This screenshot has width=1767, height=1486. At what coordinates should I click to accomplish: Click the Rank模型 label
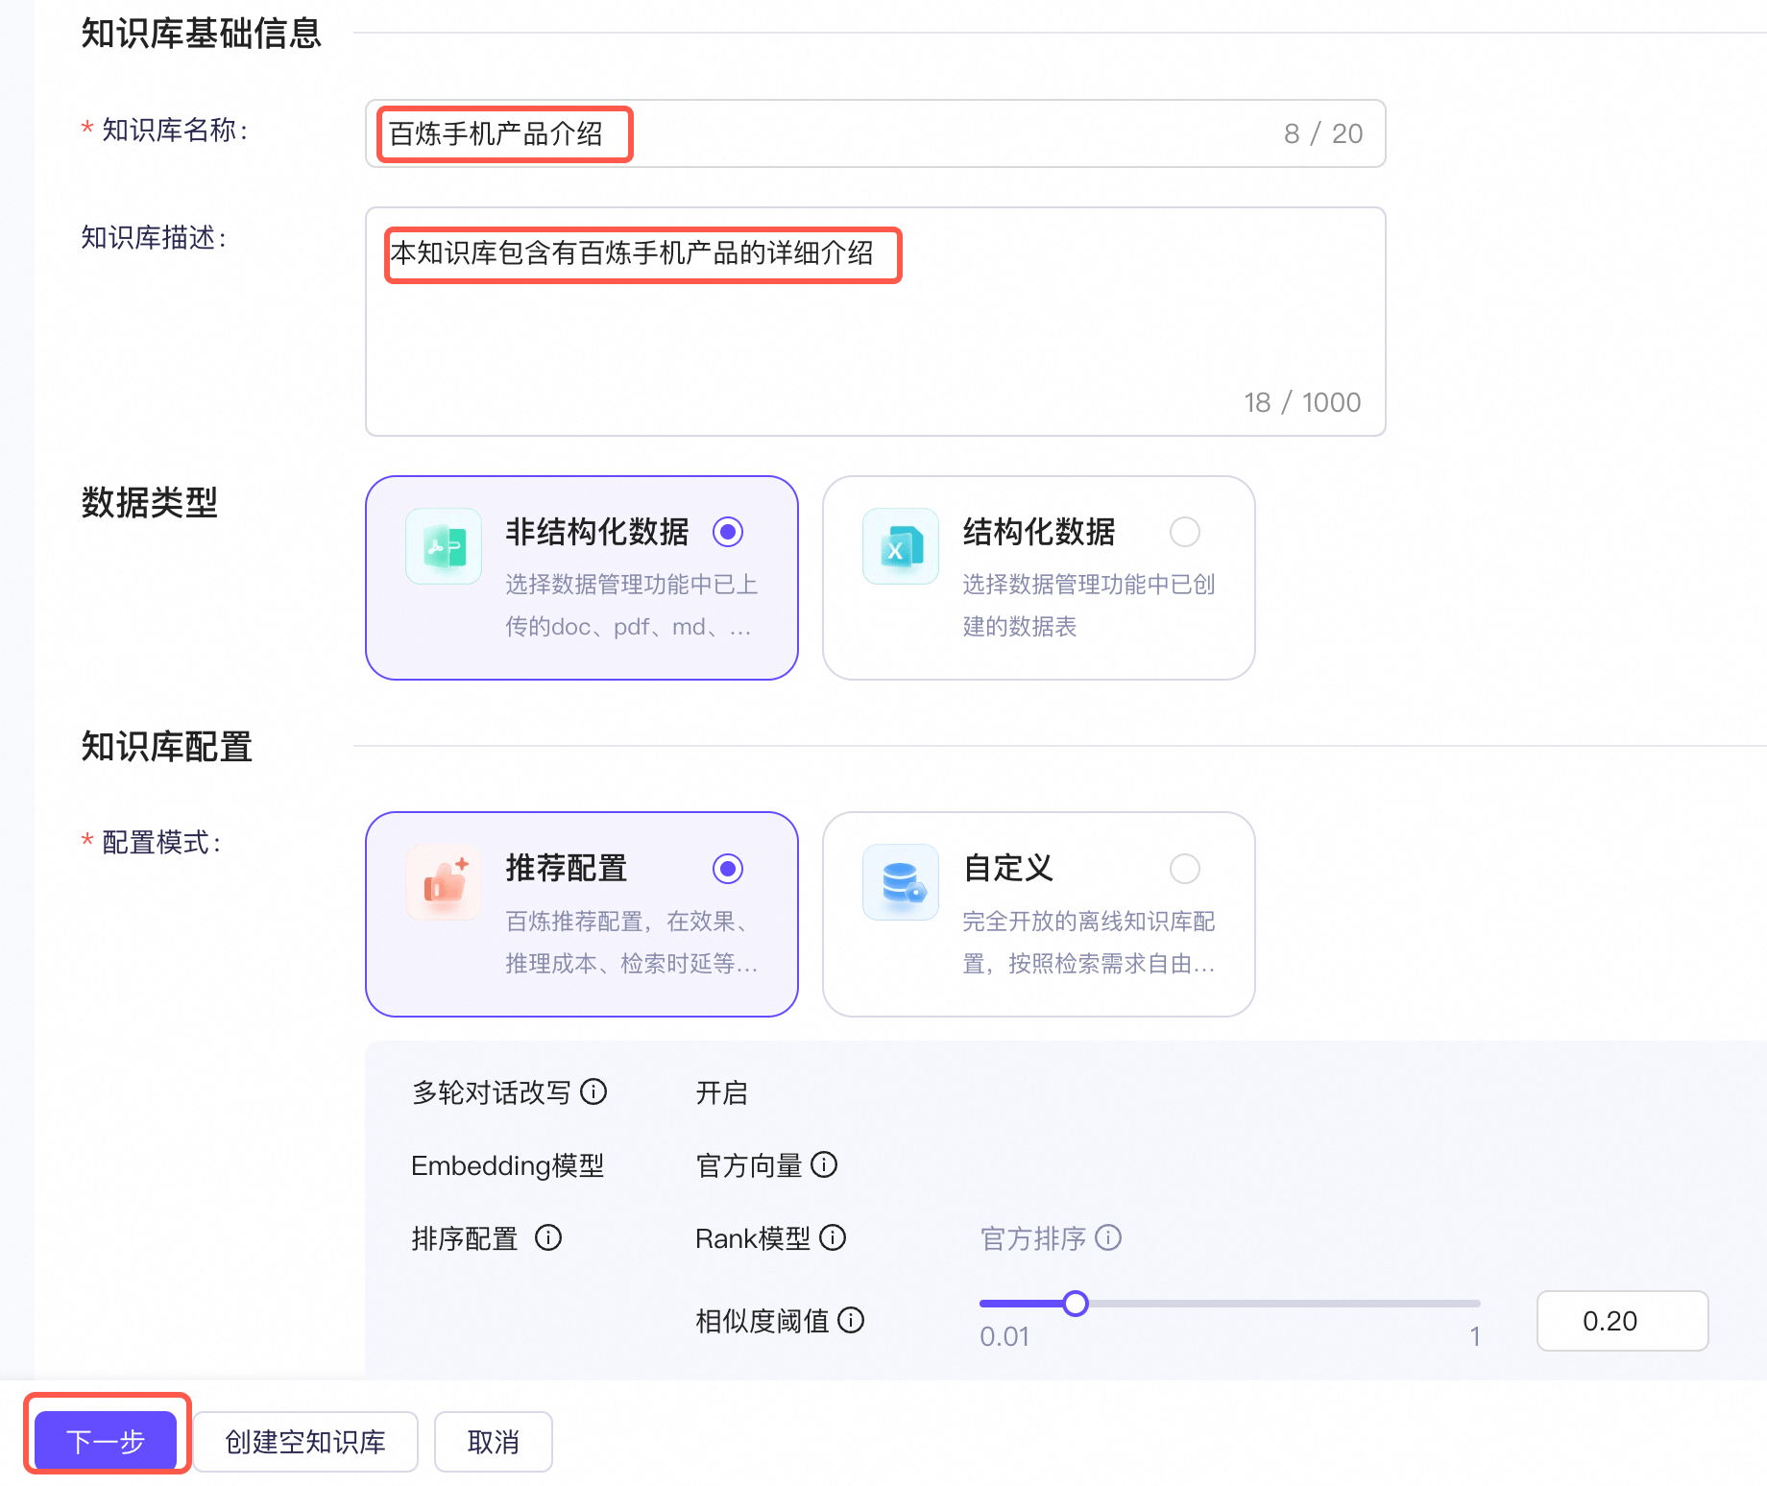(753, 1238)
